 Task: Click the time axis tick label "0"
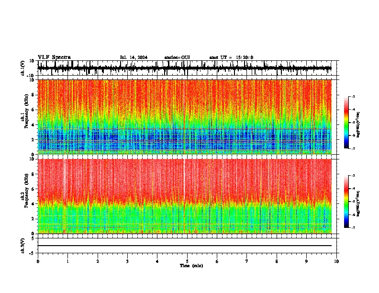click(x=38, y=261)
